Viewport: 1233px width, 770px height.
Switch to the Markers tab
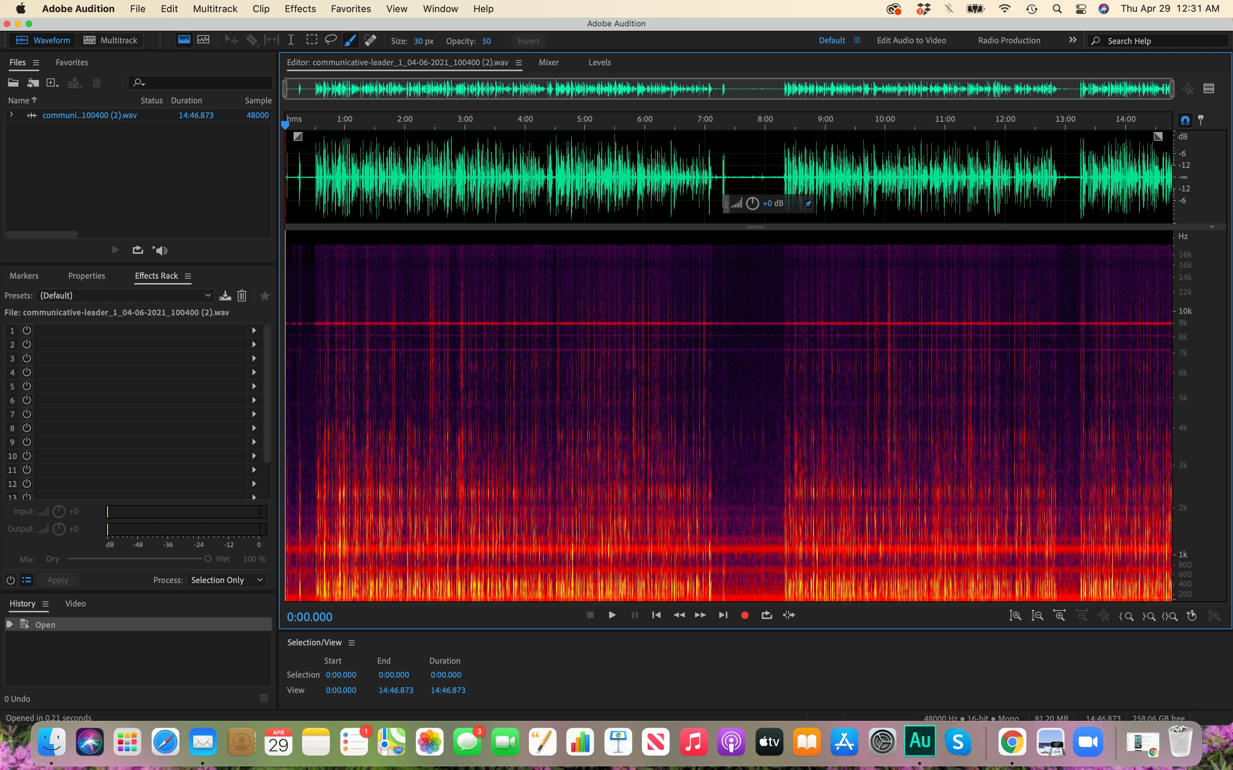(24, 275)
